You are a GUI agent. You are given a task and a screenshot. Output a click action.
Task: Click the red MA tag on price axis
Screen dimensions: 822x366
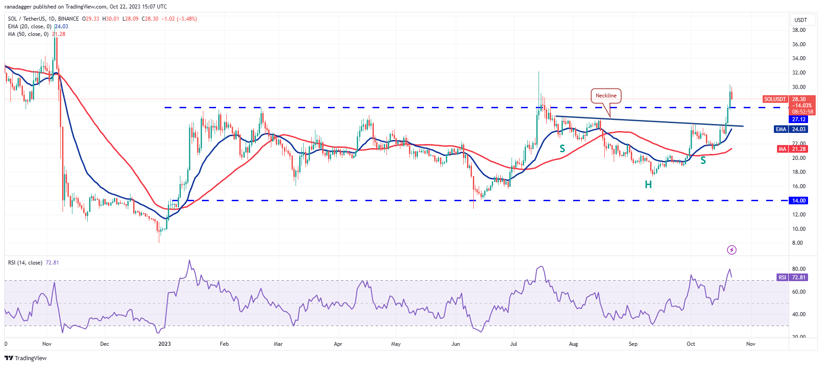pyautogui.click(x=782, y=149)
